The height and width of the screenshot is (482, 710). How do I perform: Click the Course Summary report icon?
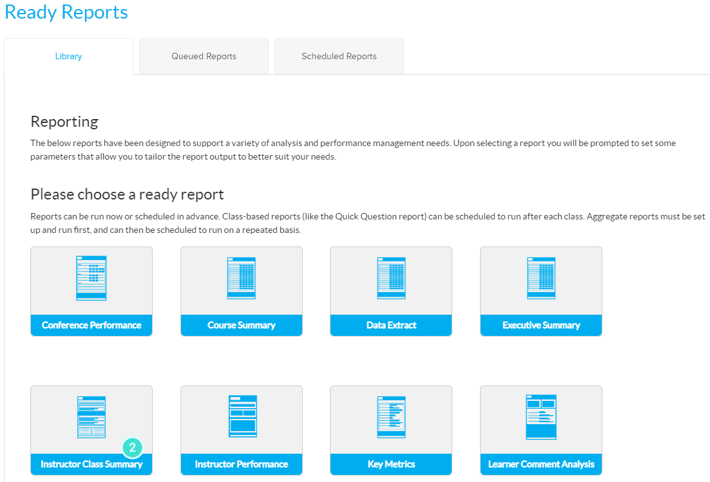tap(241, 278)
